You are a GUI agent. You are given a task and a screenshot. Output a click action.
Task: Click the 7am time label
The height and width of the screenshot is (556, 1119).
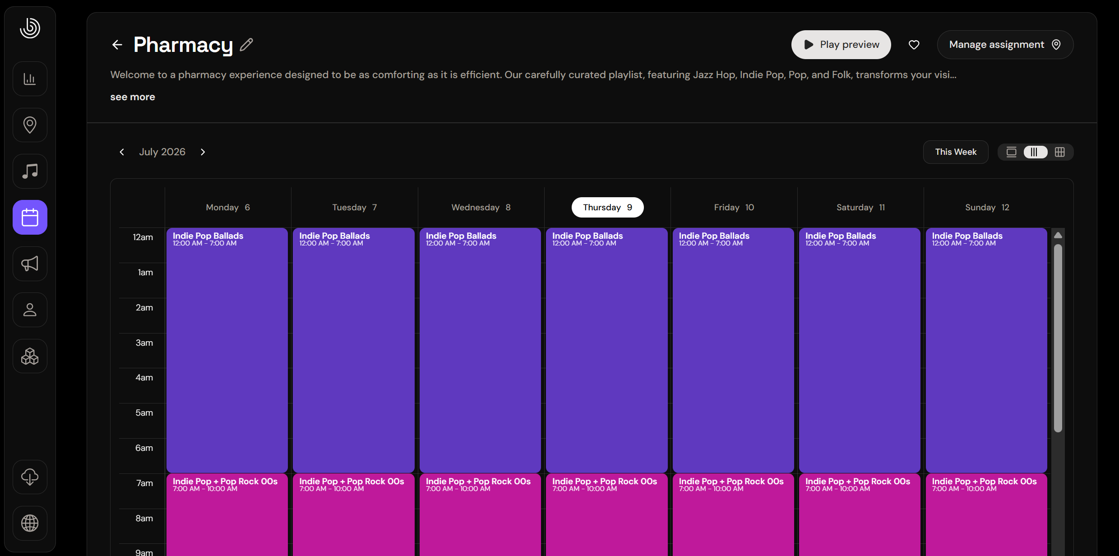click(144, 483)
